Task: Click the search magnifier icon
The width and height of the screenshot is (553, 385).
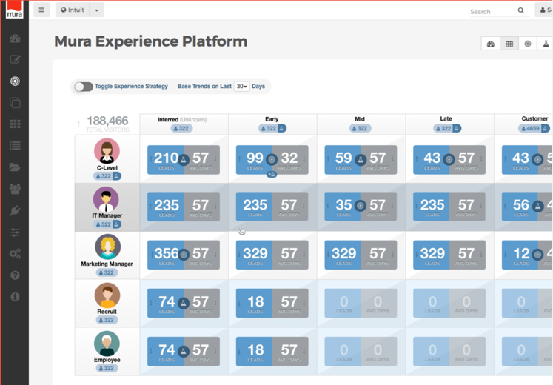Action: pos(520,10)
